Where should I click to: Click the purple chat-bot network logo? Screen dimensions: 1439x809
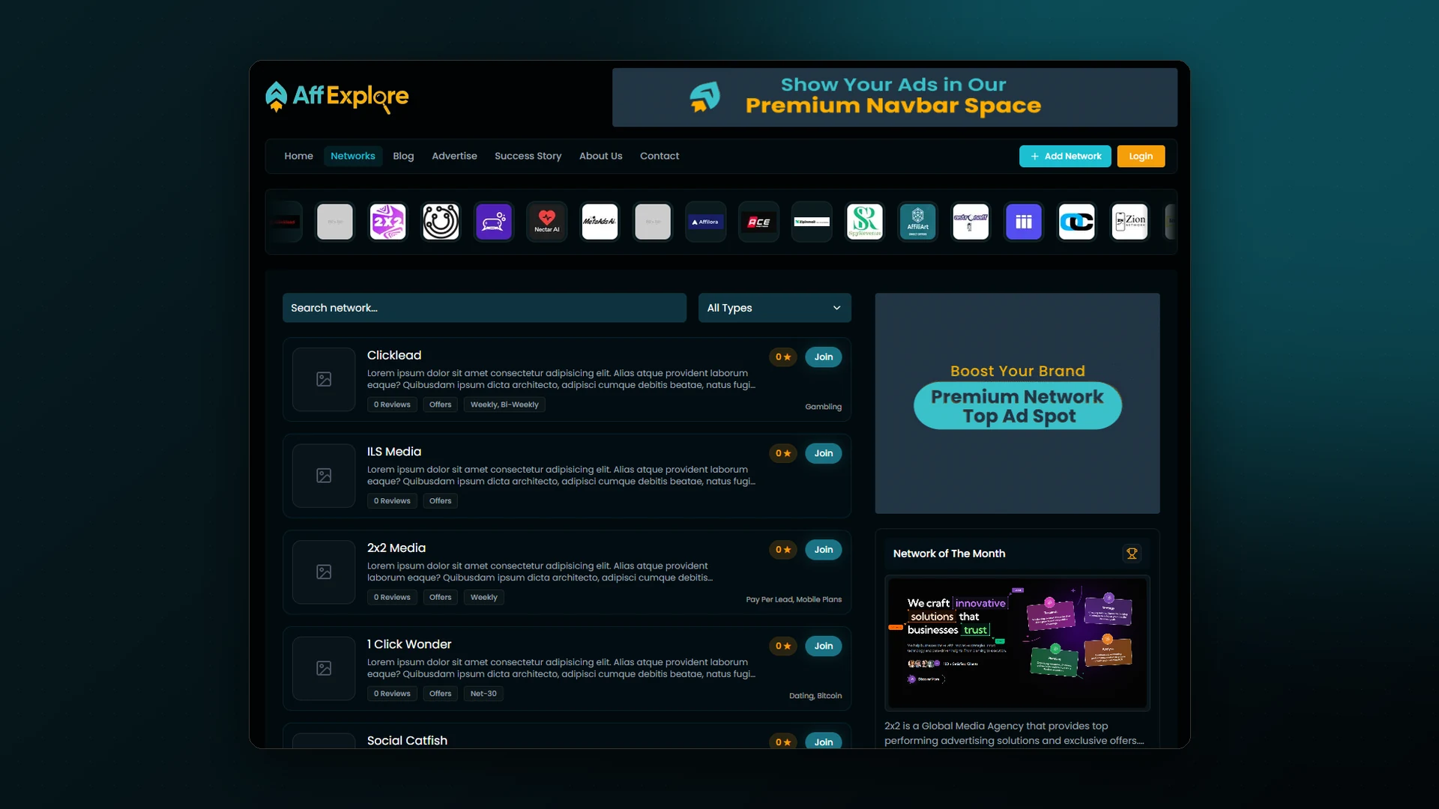494,222
